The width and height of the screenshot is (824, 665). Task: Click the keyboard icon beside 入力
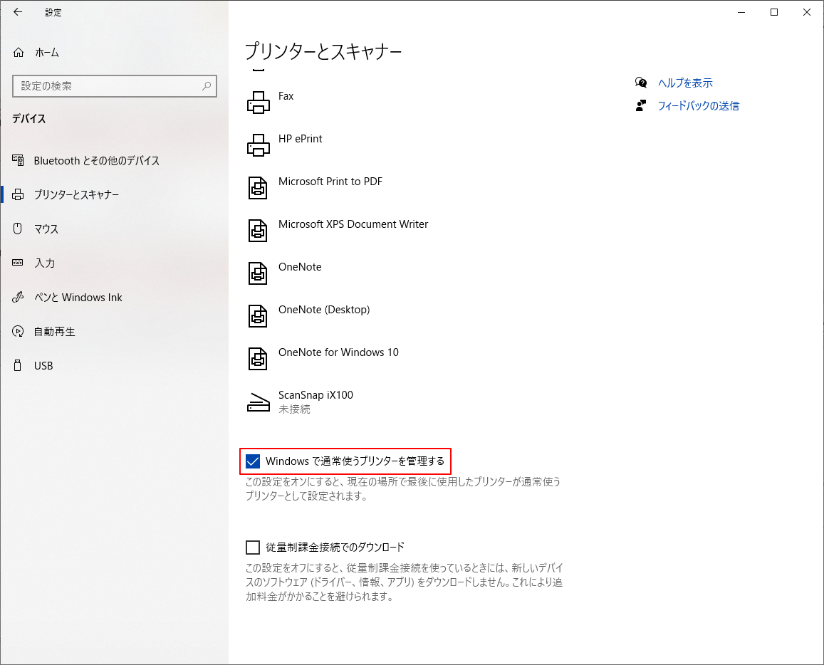tap(18, 263)
